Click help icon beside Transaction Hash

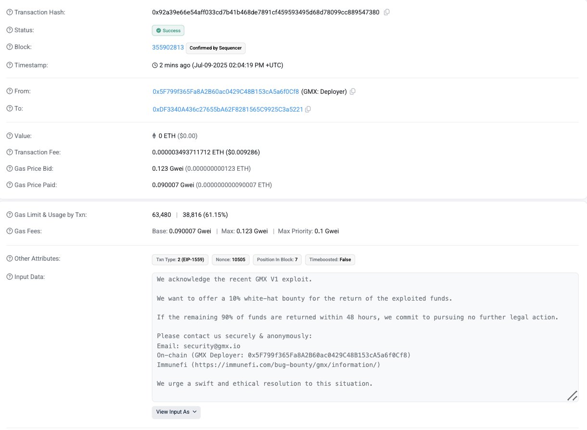[10, 12]
